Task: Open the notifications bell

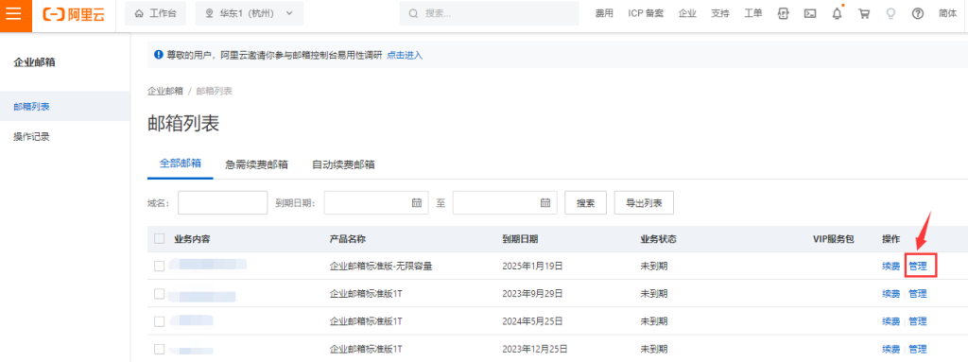Action: [x=838, y=13]
